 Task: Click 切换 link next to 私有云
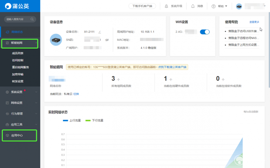click(x=76, y=94)
